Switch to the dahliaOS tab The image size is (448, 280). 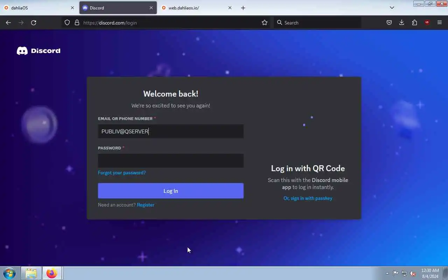click(38, 8)
